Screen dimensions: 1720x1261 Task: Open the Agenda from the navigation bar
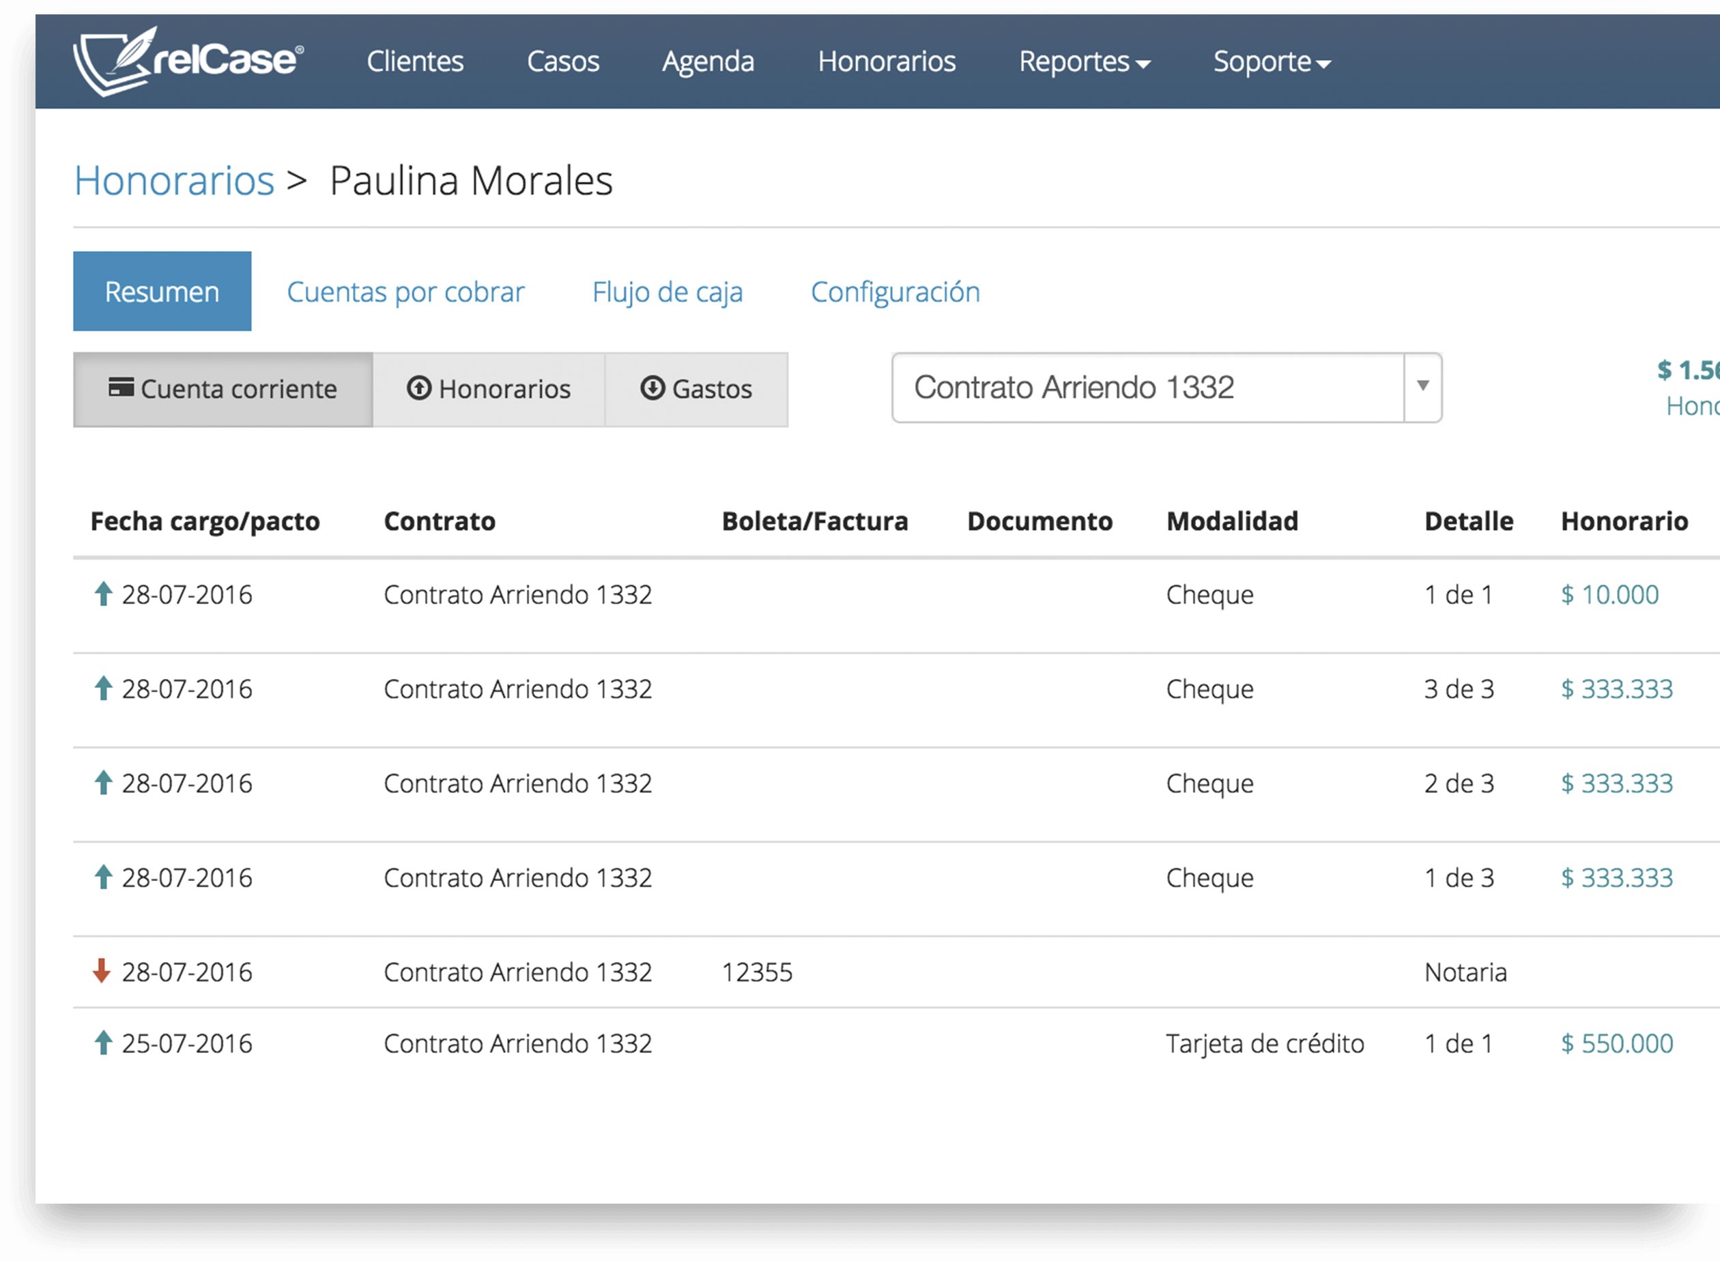[x=707, y=61]
